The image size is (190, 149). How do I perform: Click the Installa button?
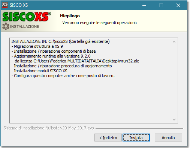pyautogui.click(x=136, y=138)
